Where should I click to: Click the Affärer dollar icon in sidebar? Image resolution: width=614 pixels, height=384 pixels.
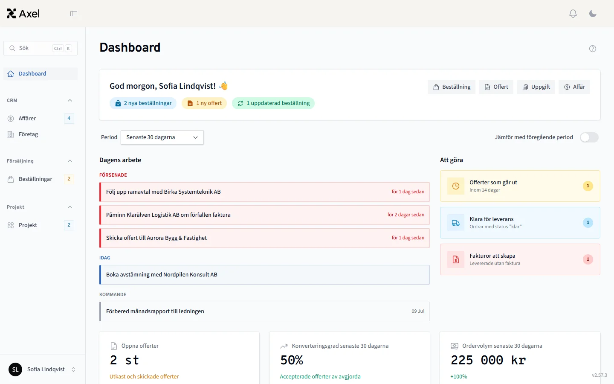pos(11,119)
